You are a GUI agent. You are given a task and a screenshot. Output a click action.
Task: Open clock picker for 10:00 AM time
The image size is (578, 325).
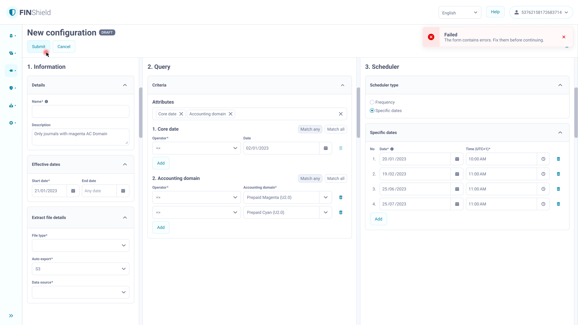(x=543, y=159)
